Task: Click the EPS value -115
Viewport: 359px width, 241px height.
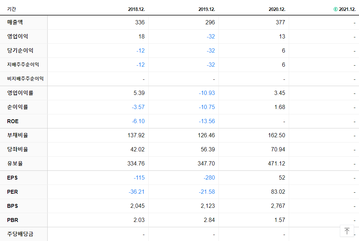Action: click(x=139, y=178)
